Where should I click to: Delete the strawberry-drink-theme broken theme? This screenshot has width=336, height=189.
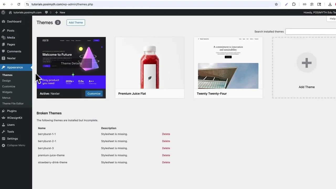(166, 162)
